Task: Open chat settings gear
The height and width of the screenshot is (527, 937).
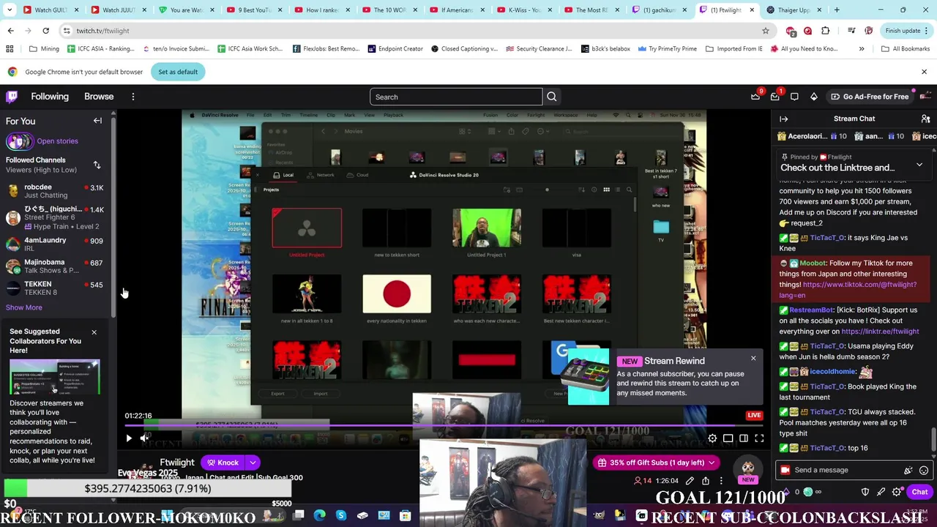Action: [x=897, y=492]
